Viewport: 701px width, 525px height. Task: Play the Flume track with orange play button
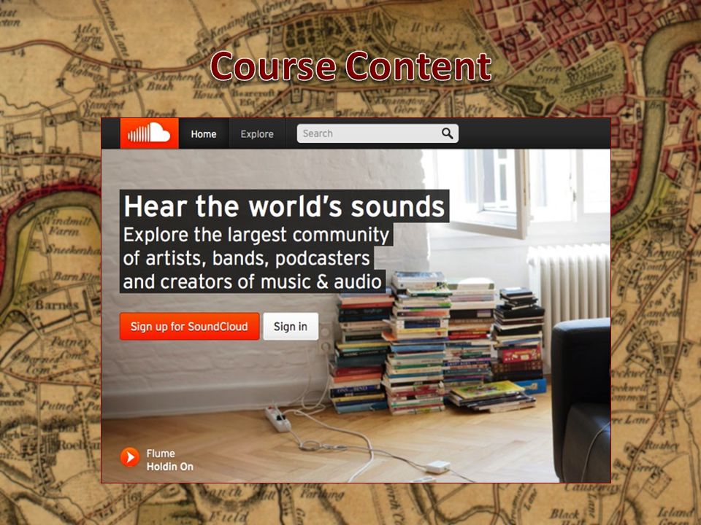[130, 457]
